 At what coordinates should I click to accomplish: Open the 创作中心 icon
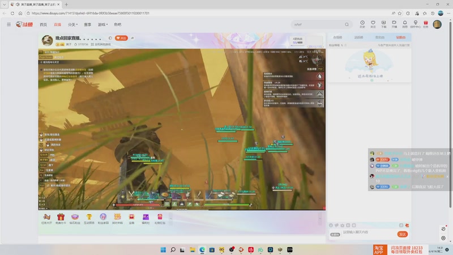tap(416, 24)
